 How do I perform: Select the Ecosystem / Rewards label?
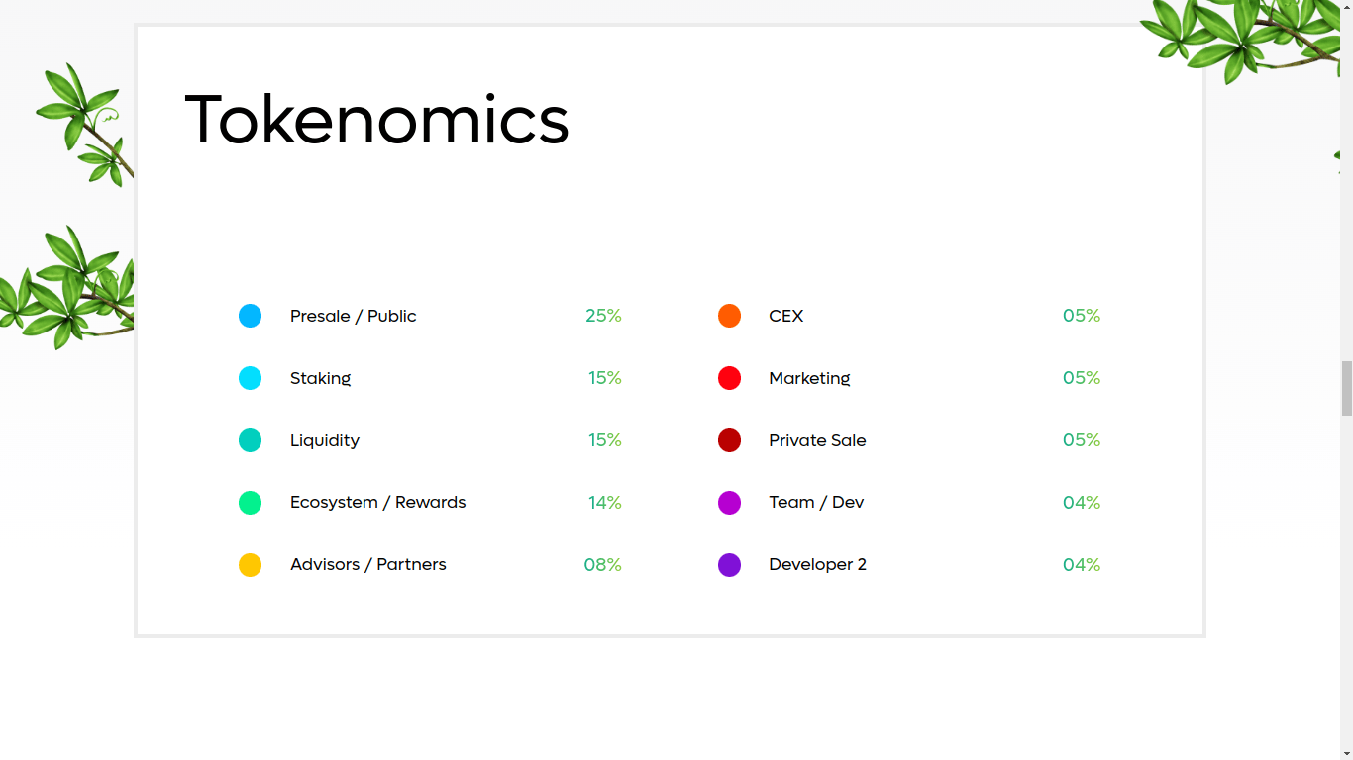tap(377, 502)
